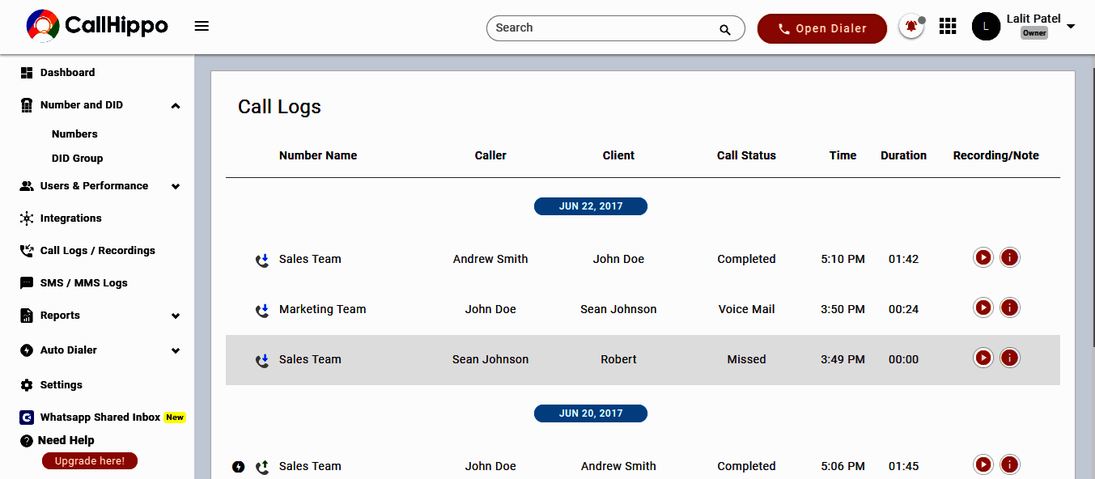Click into the Search field

coord(603,28)
